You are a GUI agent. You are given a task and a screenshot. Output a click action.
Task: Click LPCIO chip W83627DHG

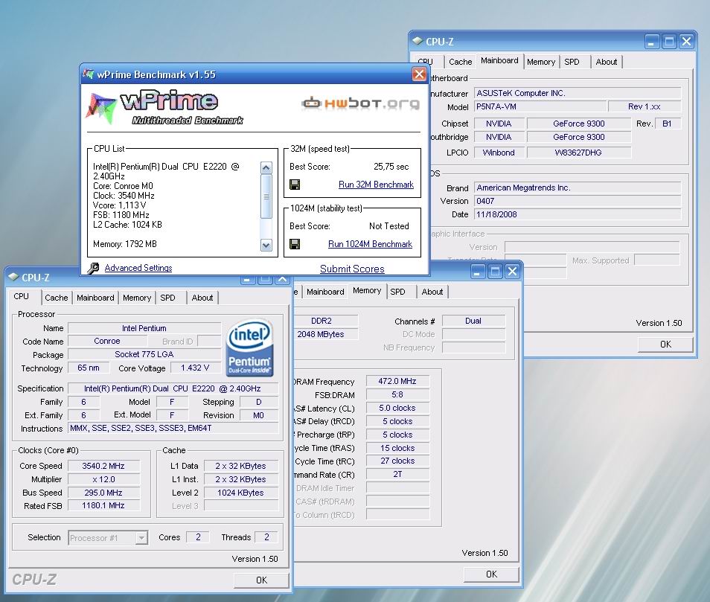tap(578, 153)
